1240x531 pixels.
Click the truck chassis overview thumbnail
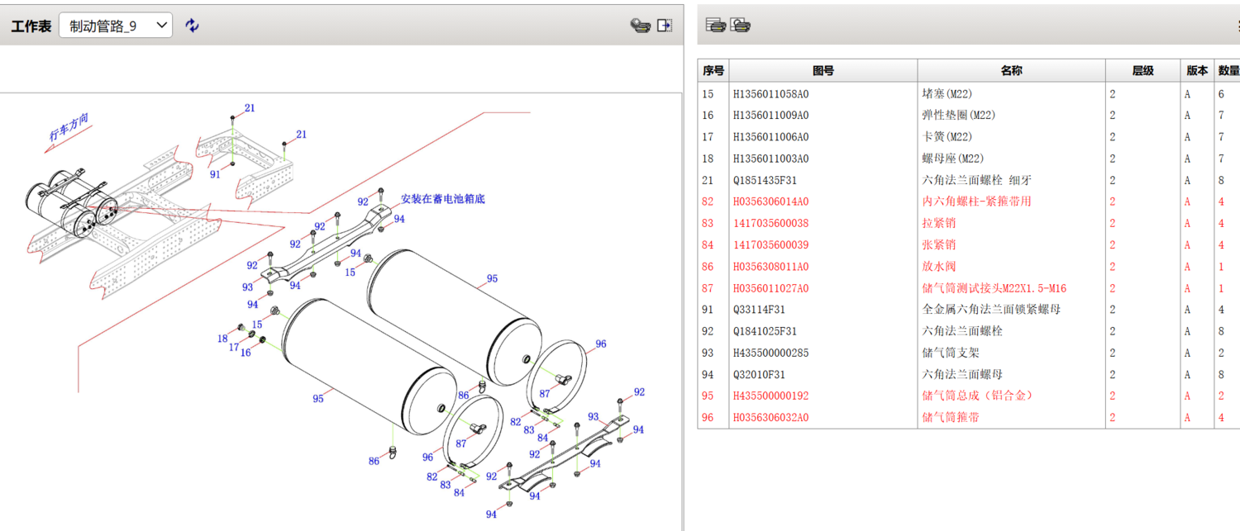[107, 215]
